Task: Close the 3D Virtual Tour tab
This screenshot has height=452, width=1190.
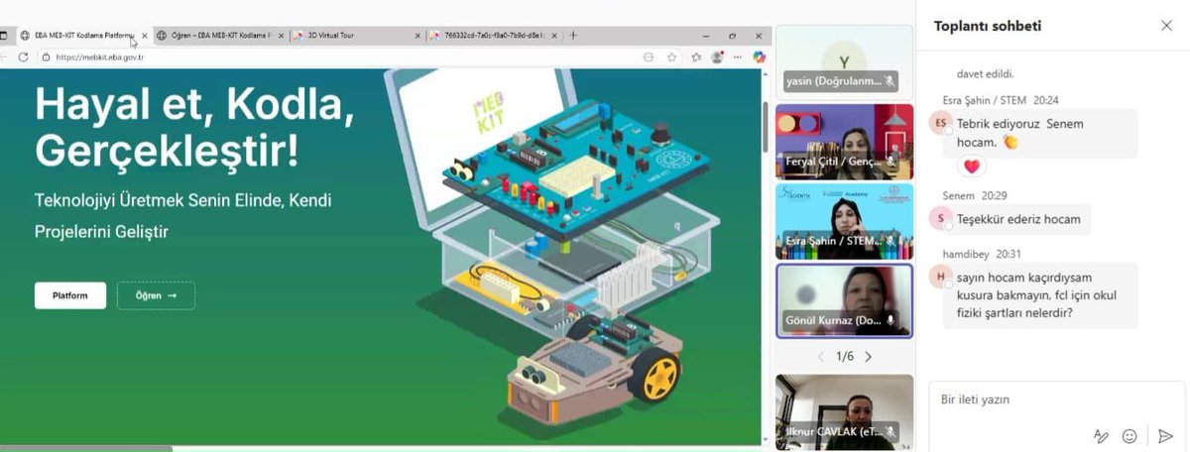Action: [x=418, y=36]
